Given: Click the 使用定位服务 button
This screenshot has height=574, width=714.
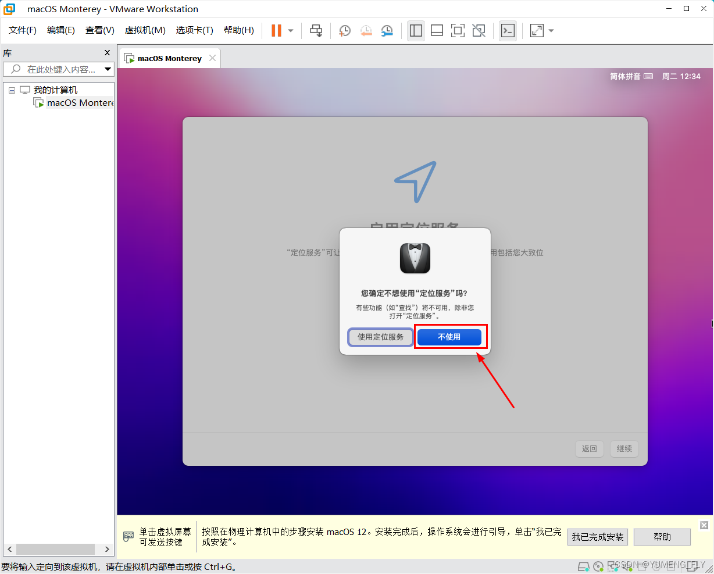Looking at the screenshot, I should point(381,337).
